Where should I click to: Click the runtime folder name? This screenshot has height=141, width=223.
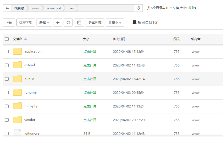point(30,92)
